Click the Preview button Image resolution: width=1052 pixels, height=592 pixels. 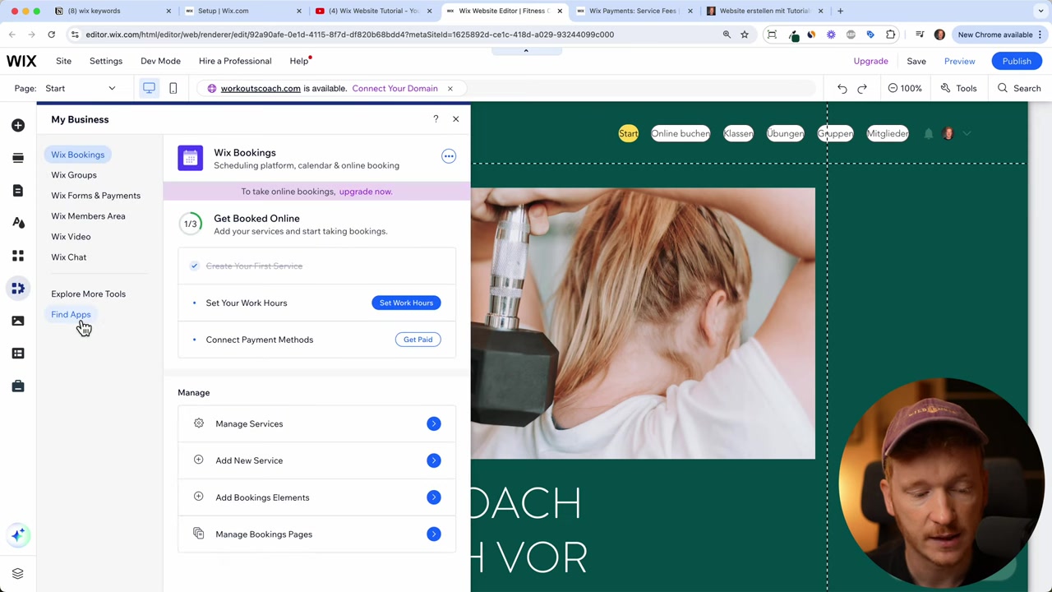click(959, 61)
